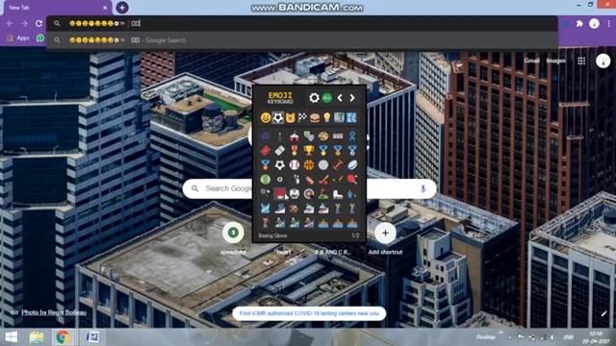The image size is (616, 346).
Task: Insert the blue reminder ribbon emoji
Action: tap(352, 136)
